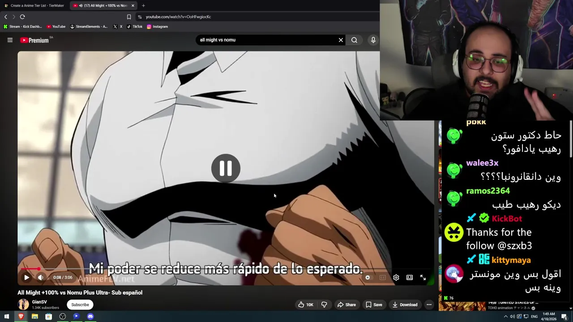Viewport: 573px width, 322px height.
Task: Open the Windows Start menu
Action: pyautogui.click(x=7, y=317)
